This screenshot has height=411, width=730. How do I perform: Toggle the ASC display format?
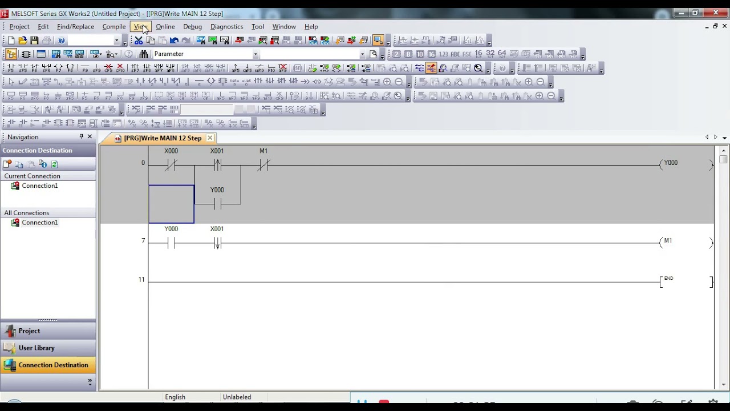(467, 54)
